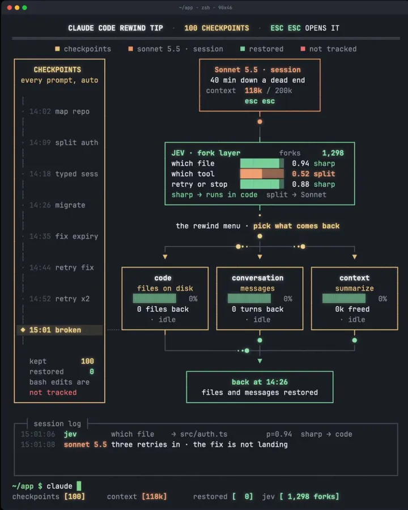The image size is (408, 510).
Task: Select the highlighted 15:01 broken checkpoint
Action: [59, 330]
